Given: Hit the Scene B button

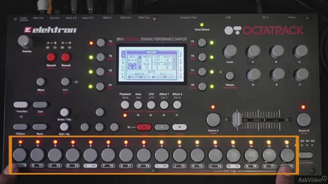Looking at the screenshot, I should click(x=303, y=120).
